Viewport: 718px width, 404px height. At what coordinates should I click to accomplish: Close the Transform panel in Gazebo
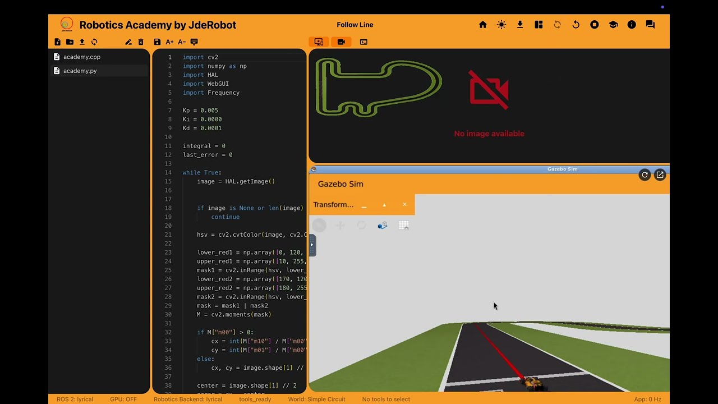click(404, 205)
